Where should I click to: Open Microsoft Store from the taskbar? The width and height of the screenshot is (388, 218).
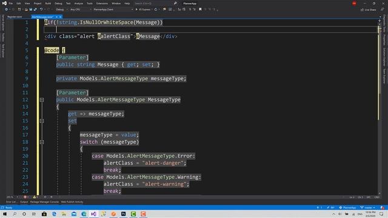coord(44,214)
